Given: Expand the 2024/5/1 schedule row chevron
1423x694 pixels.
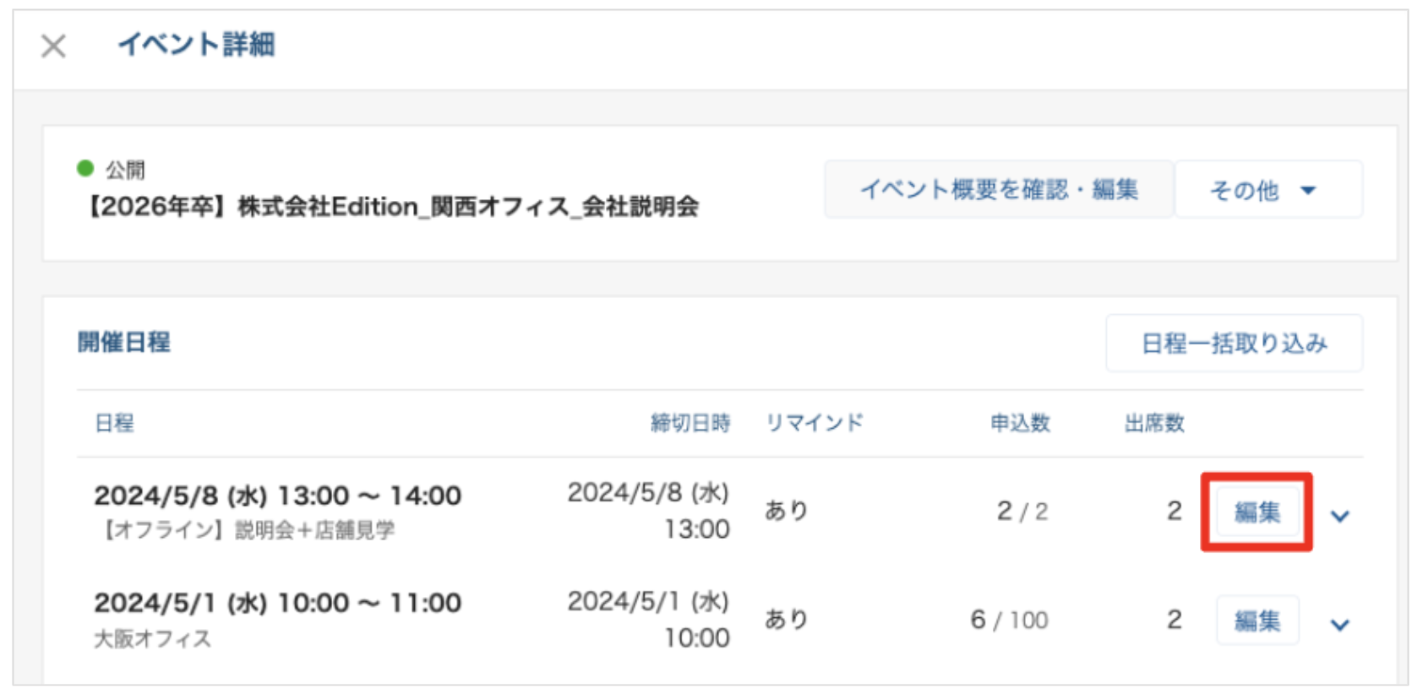Looking at the screenshot, I should 1339,625.
